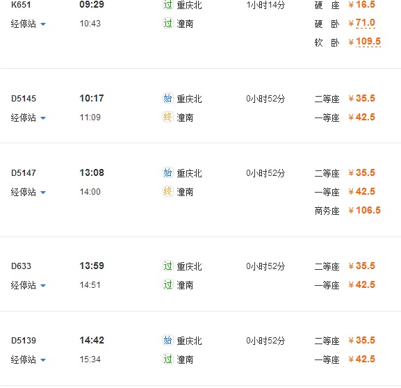Screen dimensions: 401x388
Task: Show 经停站 stops for D5139
Action: (x=28, y=359)
